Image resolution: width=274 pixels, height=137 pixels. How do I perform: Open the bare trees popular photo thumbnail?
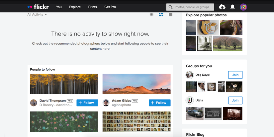(228, 43)
